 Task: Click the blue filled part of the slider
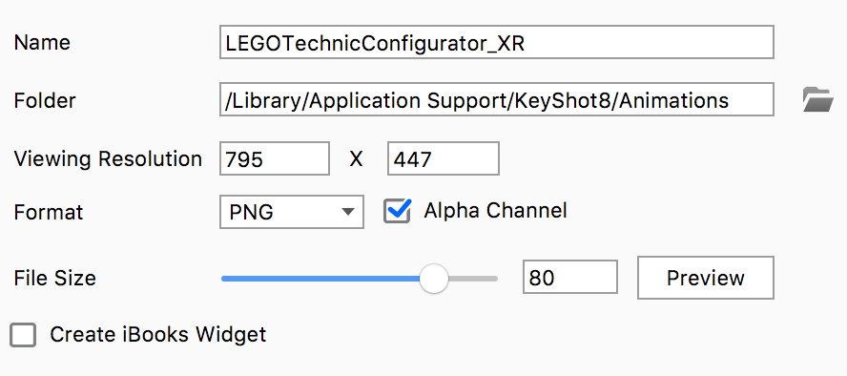[x=320, y=279]
